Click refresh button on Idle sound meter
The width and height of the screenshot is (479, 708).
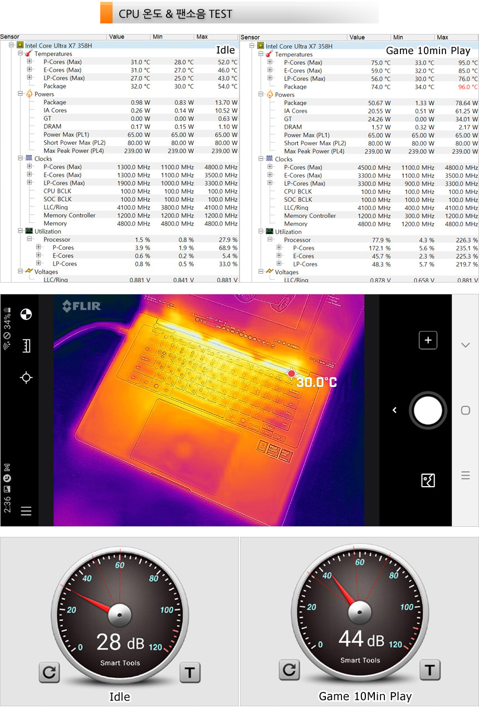click(49, 672)
